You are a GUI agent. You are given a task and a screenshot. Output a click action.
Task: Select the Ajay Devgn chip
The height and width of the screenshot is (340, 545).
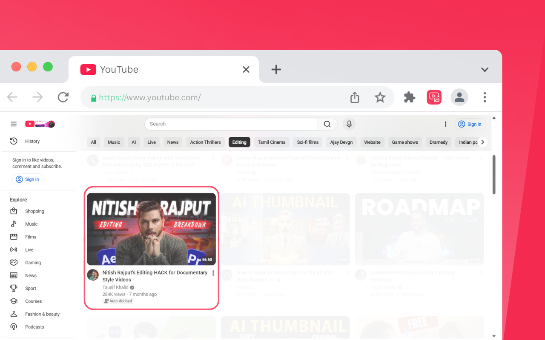coord(341,142)
